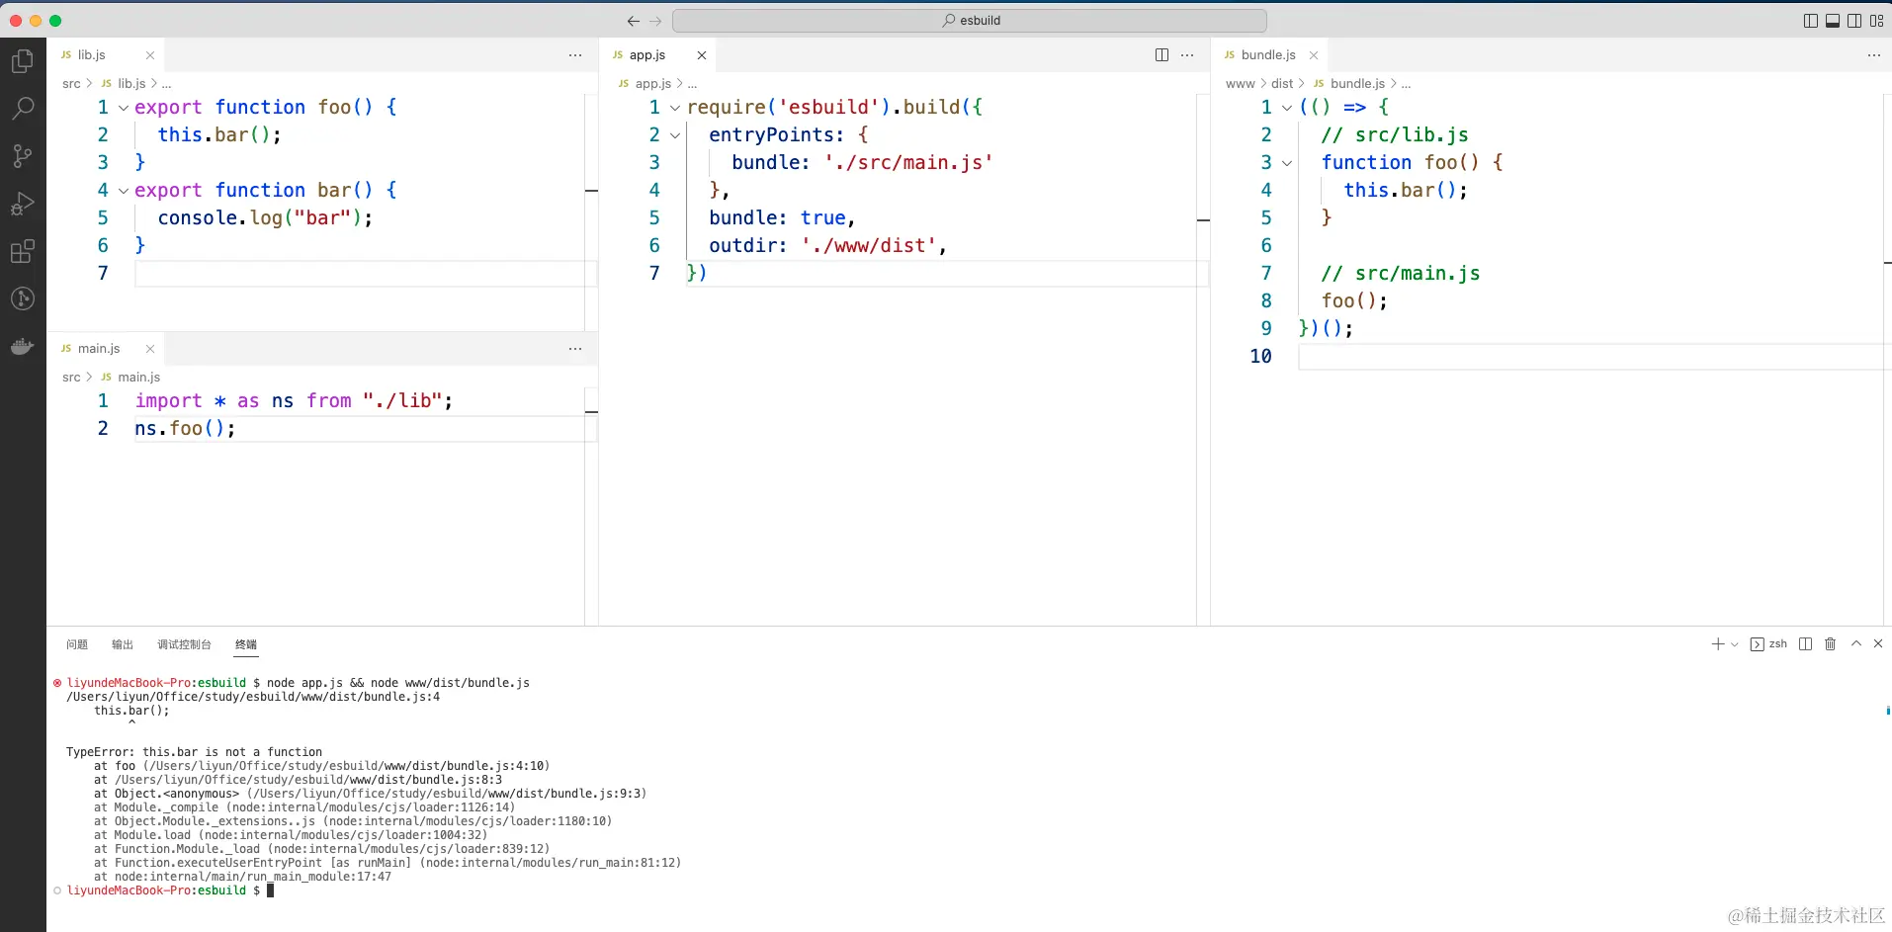The width and height of the screenshot is (1892, 932).
Task: Open the new terminal launch profile dropdown
Action: (x=1734, y=644)
